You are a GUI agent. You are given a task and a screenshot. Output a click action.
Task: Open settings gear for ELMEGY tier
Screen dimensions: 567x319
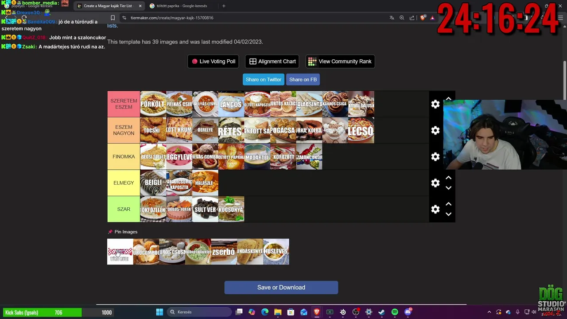[435, 183]
